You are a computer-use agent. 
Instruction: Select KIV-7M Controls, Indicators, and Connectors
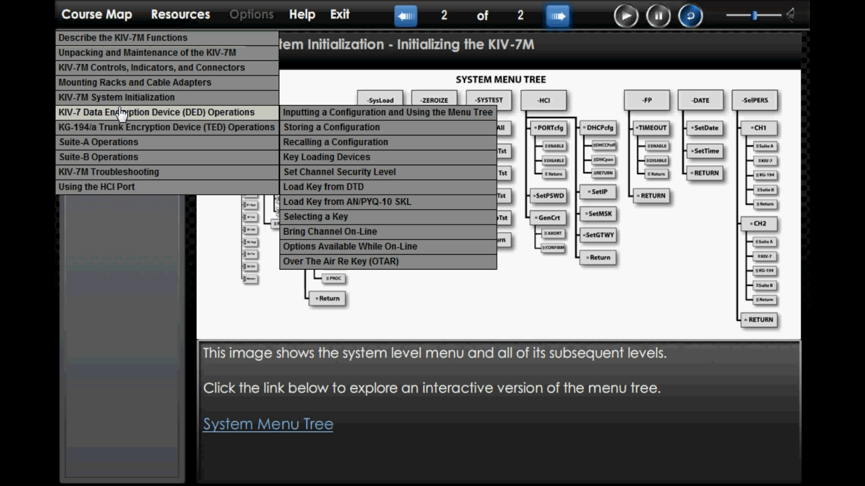click(x=167, y=67)
